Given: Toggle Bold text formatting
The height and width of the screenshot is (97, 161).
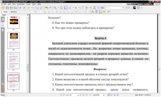Looking at the screenshot, I should 57,12.
